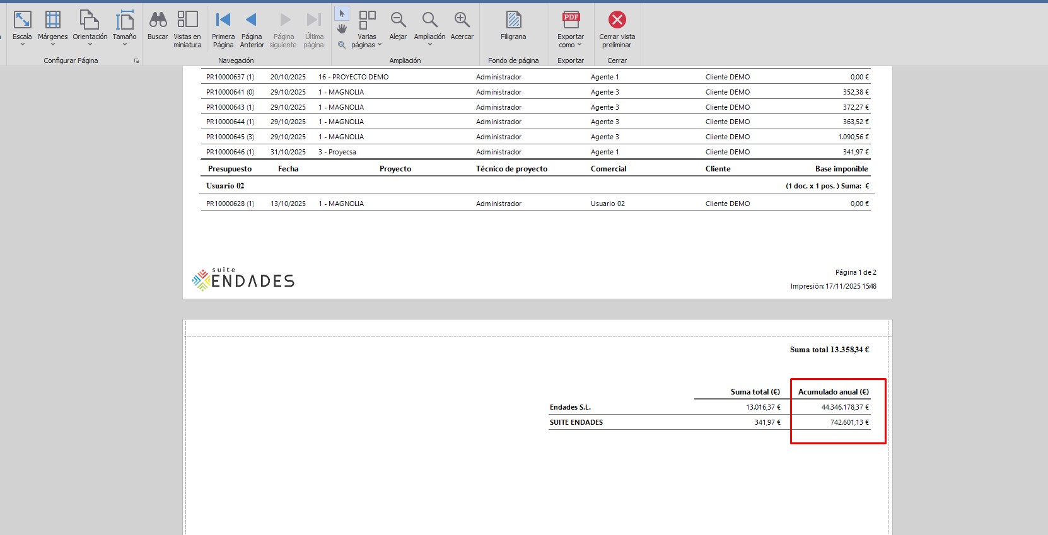Toggle Vistas en miniatura panel
Viewport: 1048px width, 535px height.
point(187,27)
